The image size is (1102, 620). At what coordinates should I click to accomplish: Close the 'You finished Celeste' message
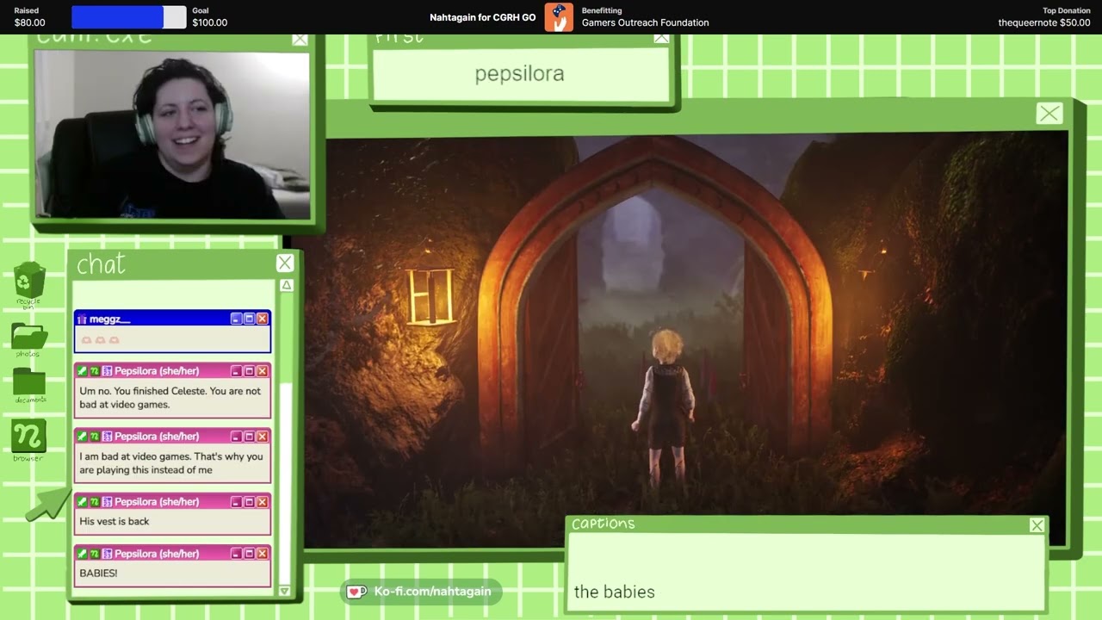tap(262, 371)
